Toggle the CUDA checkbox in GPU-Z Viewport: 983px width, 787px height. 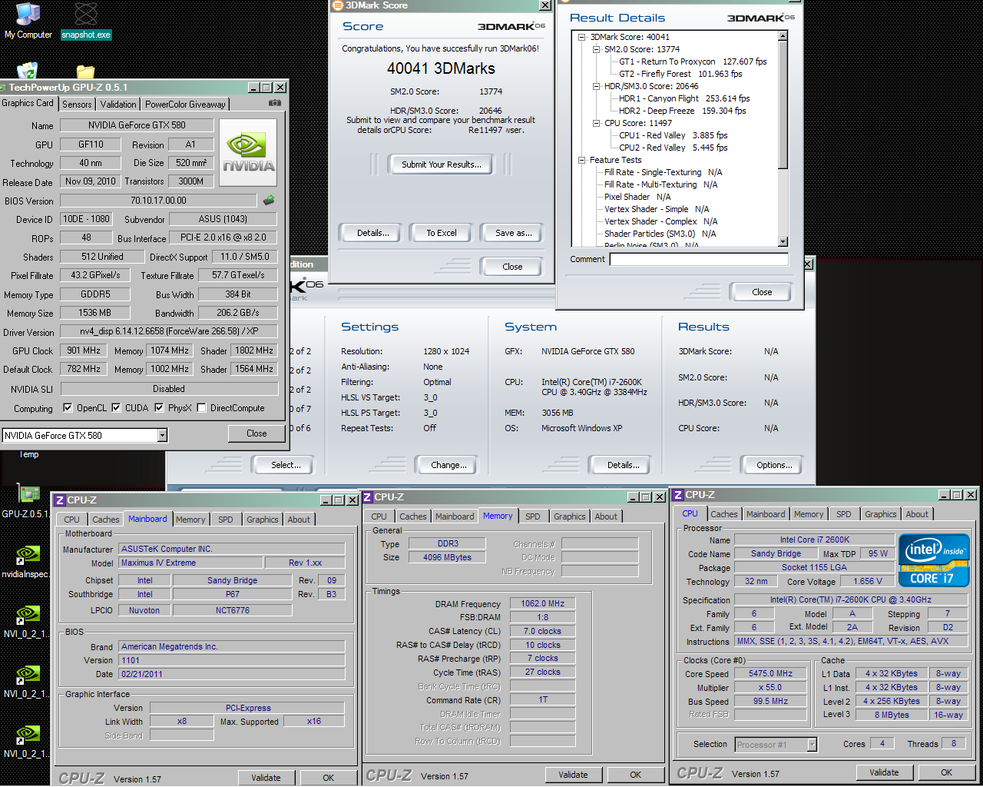(116, 408)
